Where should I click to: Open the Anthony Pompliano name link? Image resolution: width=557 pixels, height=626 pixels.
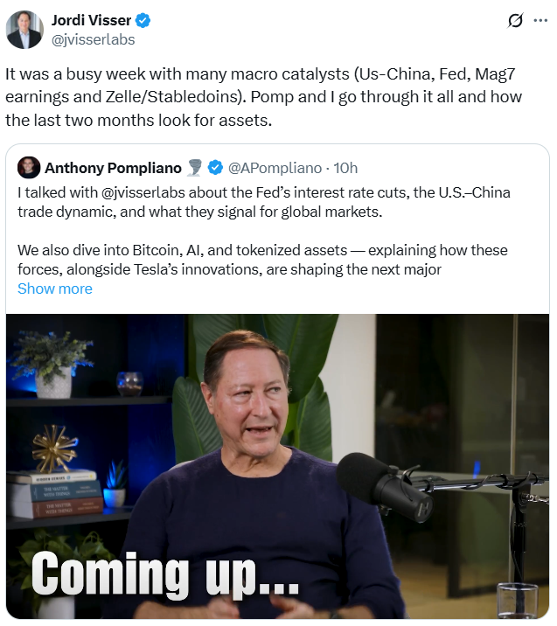coord(113,167)
